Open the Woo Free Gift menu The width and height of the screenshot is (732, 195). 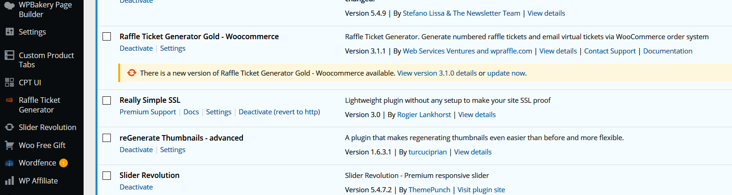(x=42, y=145)
